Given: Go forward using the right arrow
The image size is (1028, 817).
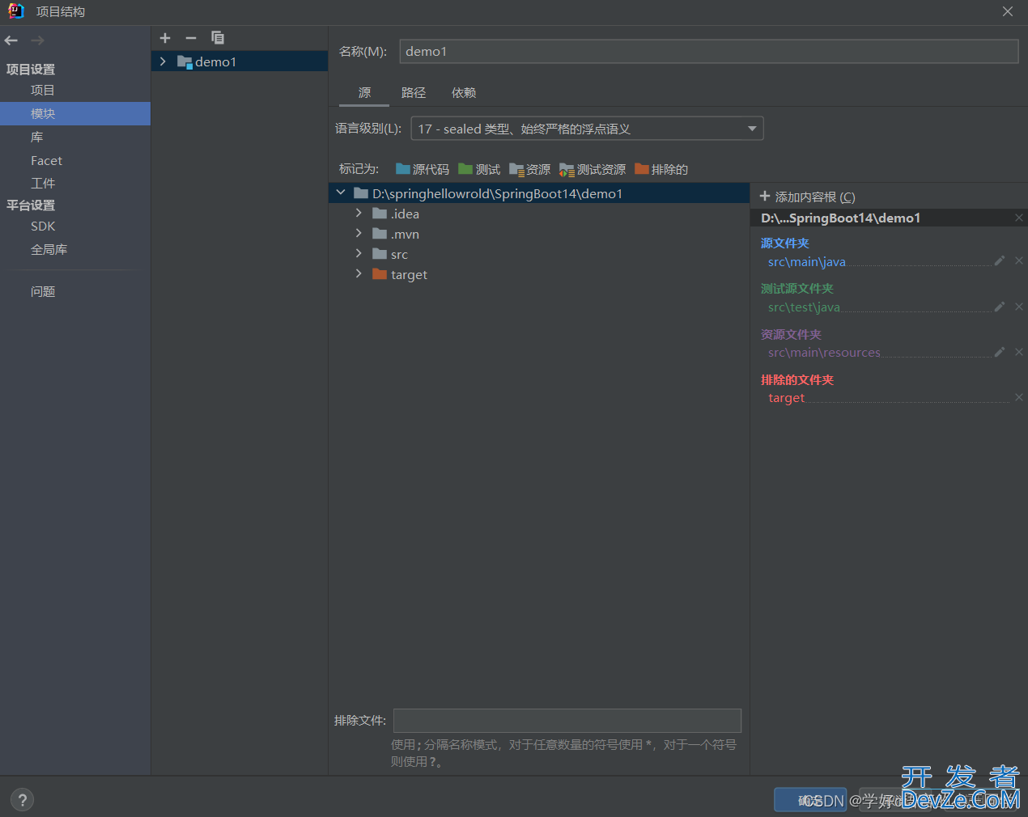Looking at the screenshot, I should 37,40.
